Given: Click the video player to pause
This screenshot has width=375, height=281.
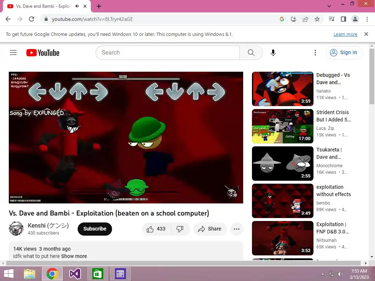Looking at the screenshot, I should coord(126,138).
